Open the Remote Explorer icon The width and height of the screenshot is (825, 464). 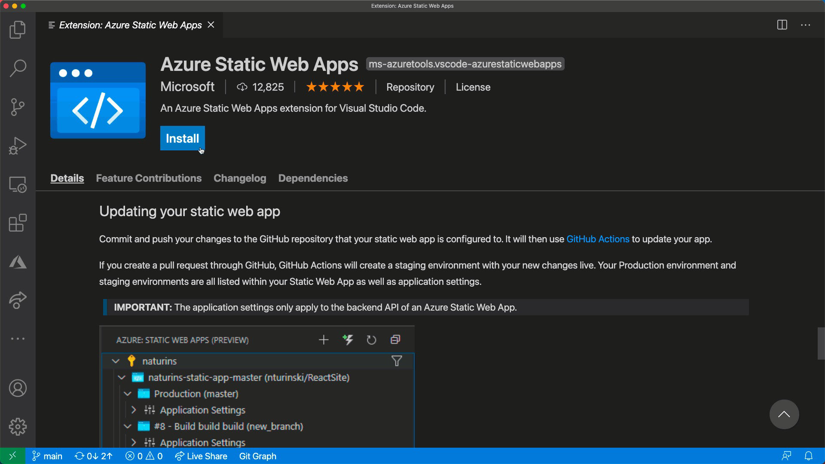(18, 185)
